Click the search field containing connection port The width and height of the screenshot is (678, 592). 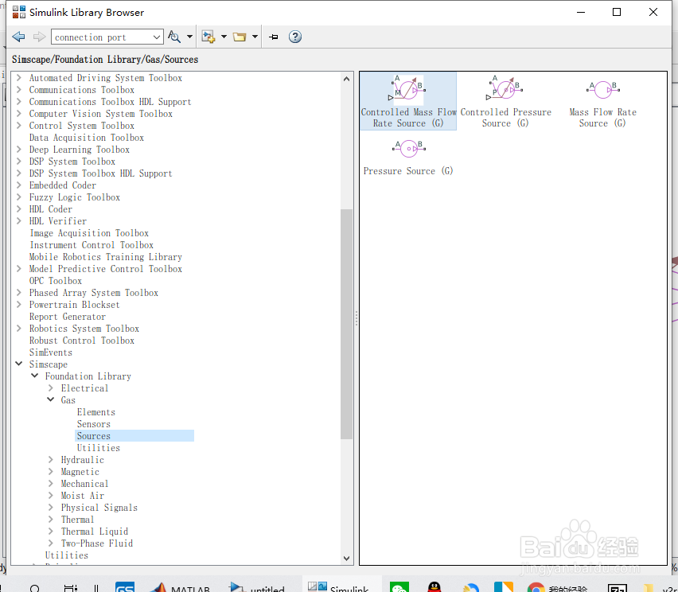[x=101, y=37]
